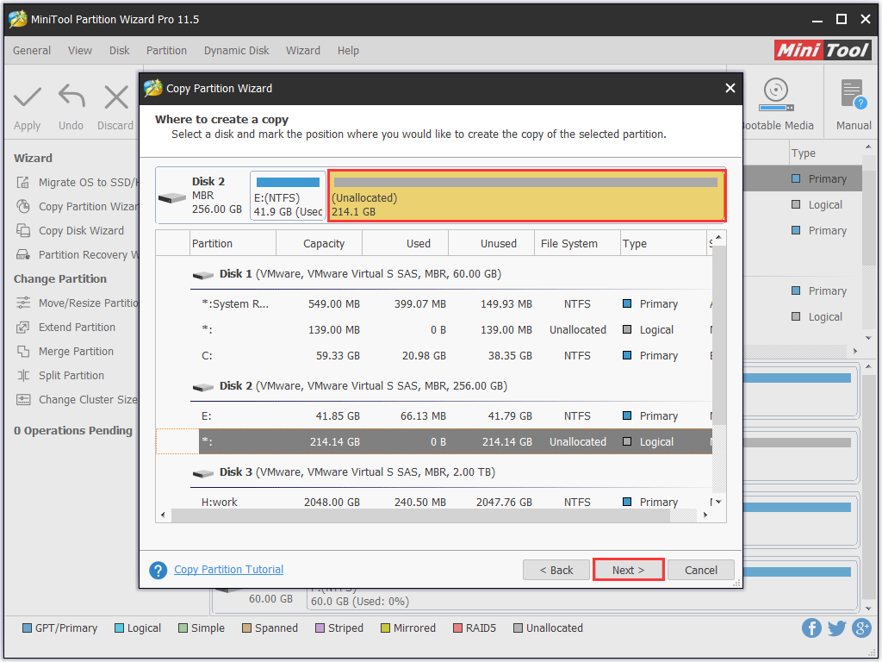
Task: Click Copy Partition Wizard sidebar icon
Action: pyautogui.click(x=23, y=207)
